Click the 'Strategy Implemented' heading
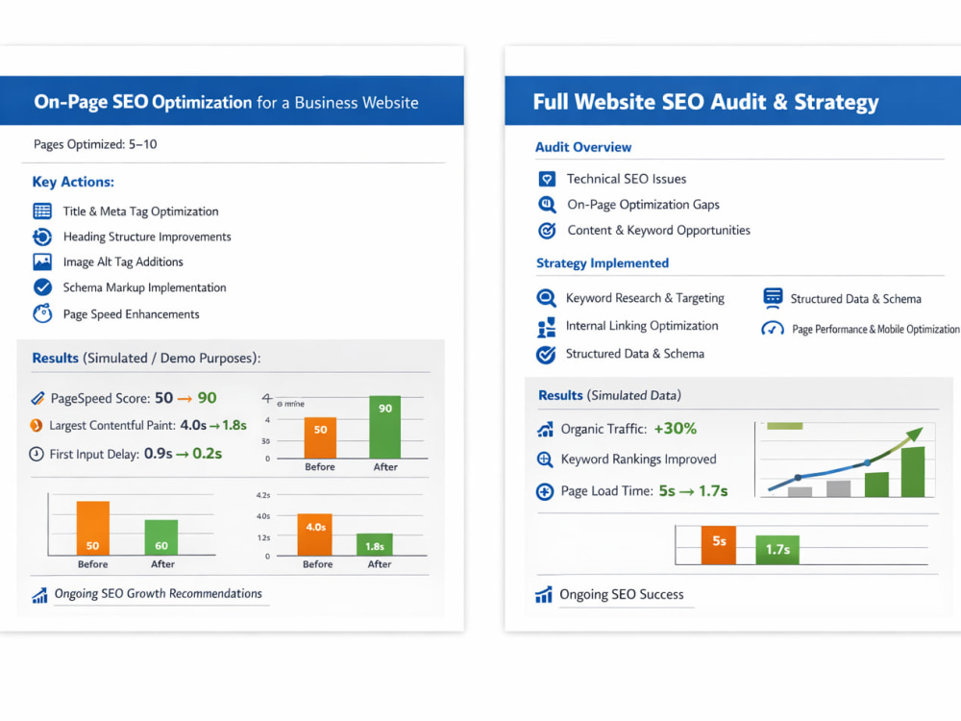Image resolution: width=961 pixels, height=721 pixels. click(603, 263)
